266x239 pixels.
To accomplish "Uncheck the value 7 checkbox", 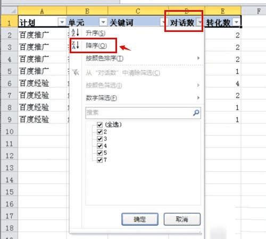I will click(x=99, y=160).
